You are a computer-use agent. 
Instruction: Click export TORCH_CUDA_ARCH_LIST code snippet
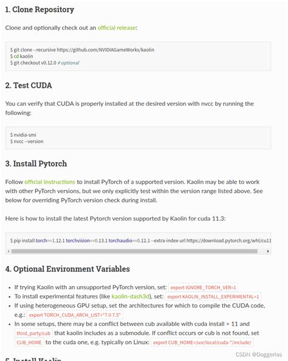tap(75, 315)
